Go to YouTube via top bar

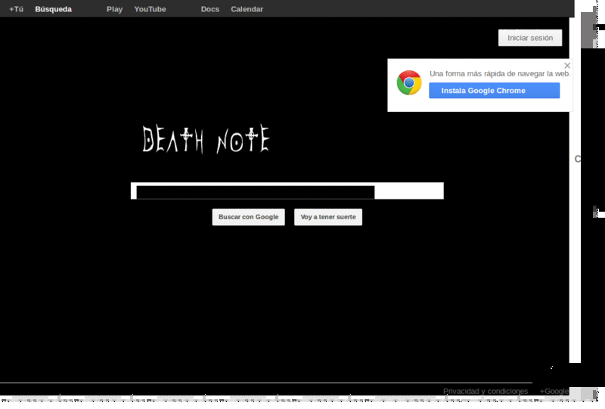tap(150, 9)
